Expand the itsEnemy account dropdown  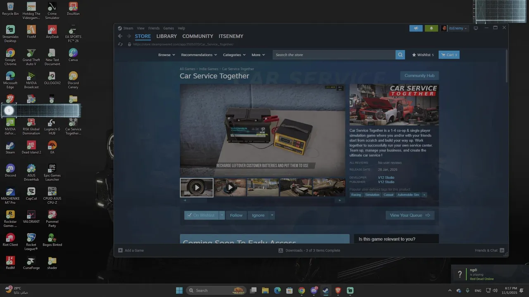[x=454, y=28]
